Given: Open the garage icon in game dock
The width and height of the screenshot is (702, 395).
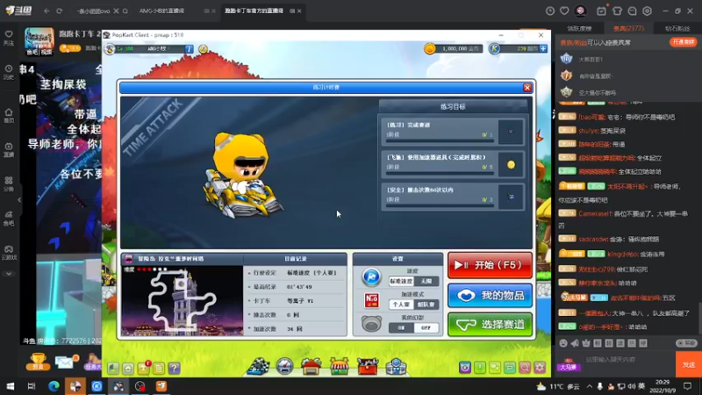Looking at the screenshot, I should pyautogui.click(x=312, y=366).
